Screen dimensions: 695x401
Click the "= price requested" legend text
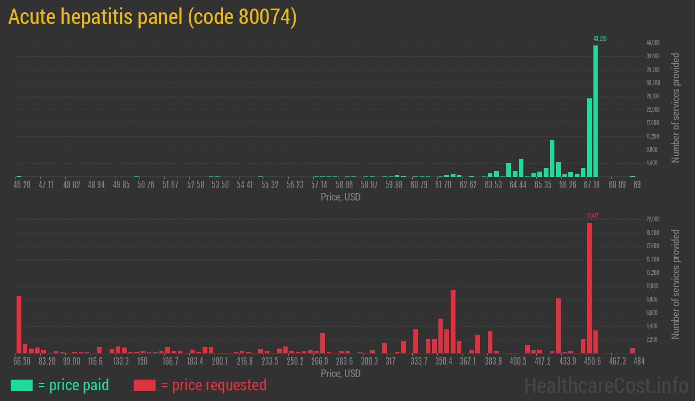(213, 385)
